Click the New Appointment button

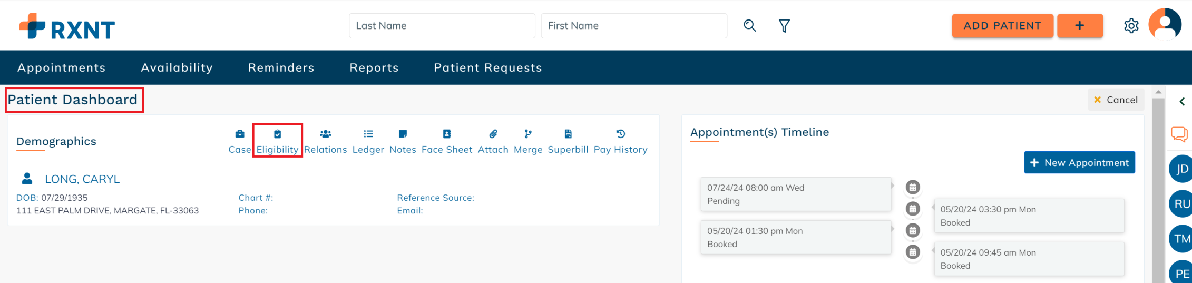(x=1079, y=162)
